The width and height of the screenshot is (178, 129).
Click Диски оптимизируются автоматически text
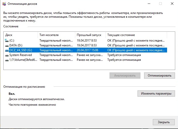click(x=37, y=99)
